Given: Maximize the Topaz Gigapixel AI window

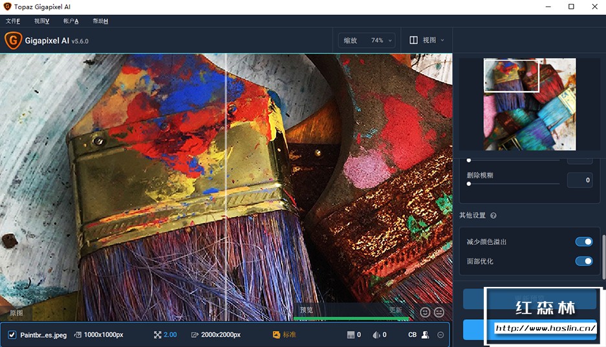Looking at the screenshot, I should pos(571,6).
